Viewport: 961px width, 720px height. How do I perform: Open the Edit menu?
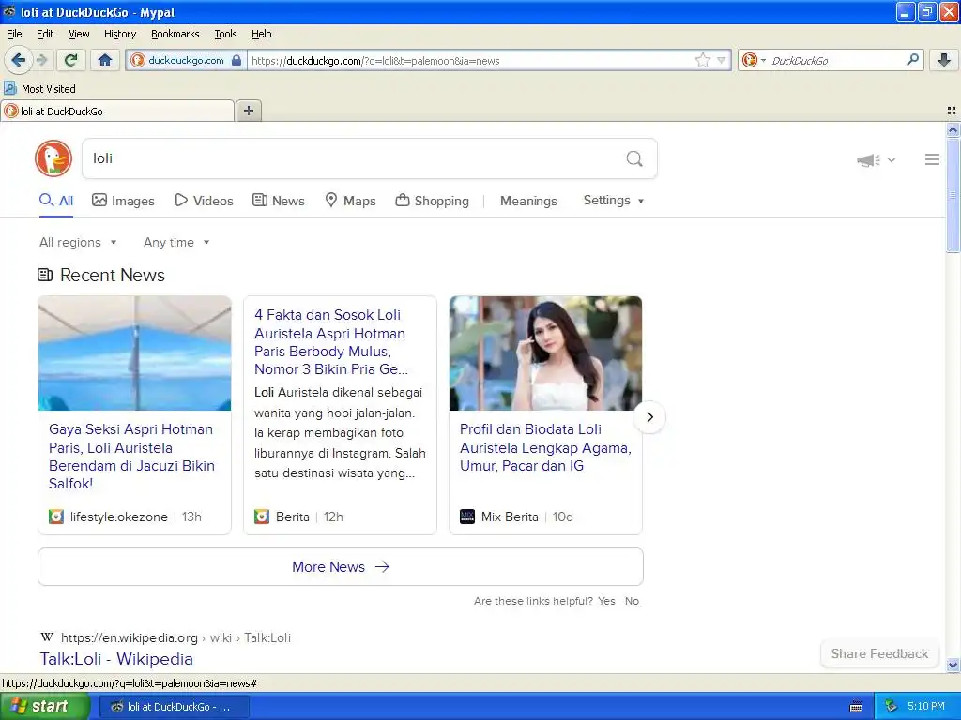[45, 34]
